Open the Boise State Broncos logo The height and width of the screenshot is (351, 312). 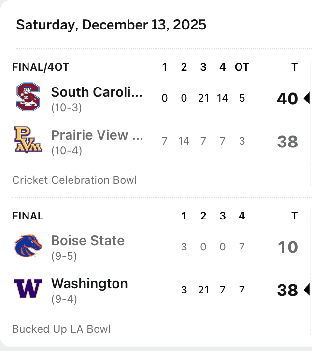[28, 246]
